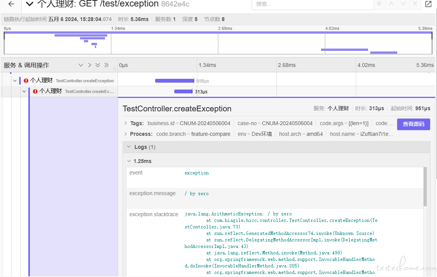Click the log panel vertical scrollbar
The image size is (437, 277).
(425, 187)
